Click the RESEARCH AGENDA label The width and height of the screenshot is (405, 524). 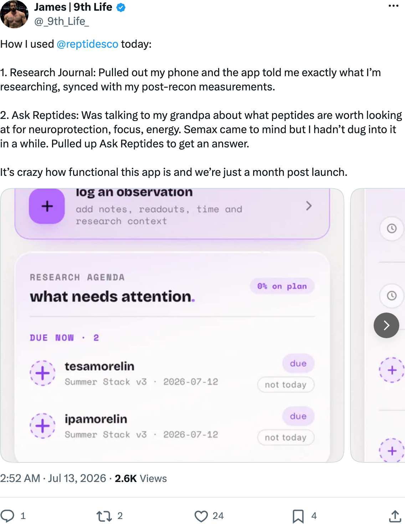tap(77, 277)
